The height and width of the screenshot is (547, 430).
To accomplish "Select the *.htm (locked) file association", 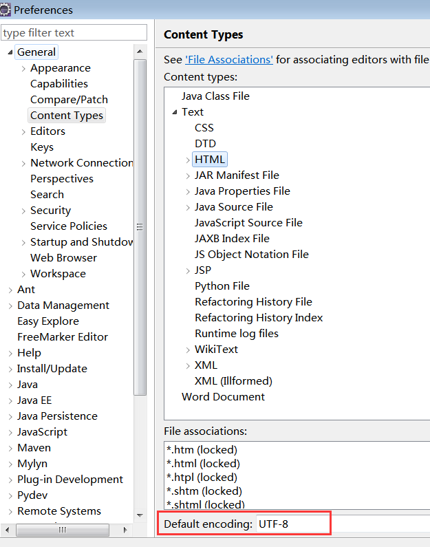I will [202, 450].
